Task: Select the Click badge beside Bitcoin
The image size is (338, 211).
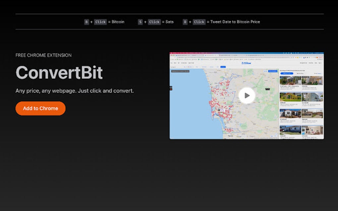Action: pyautogui.click(x=100, y=22)
